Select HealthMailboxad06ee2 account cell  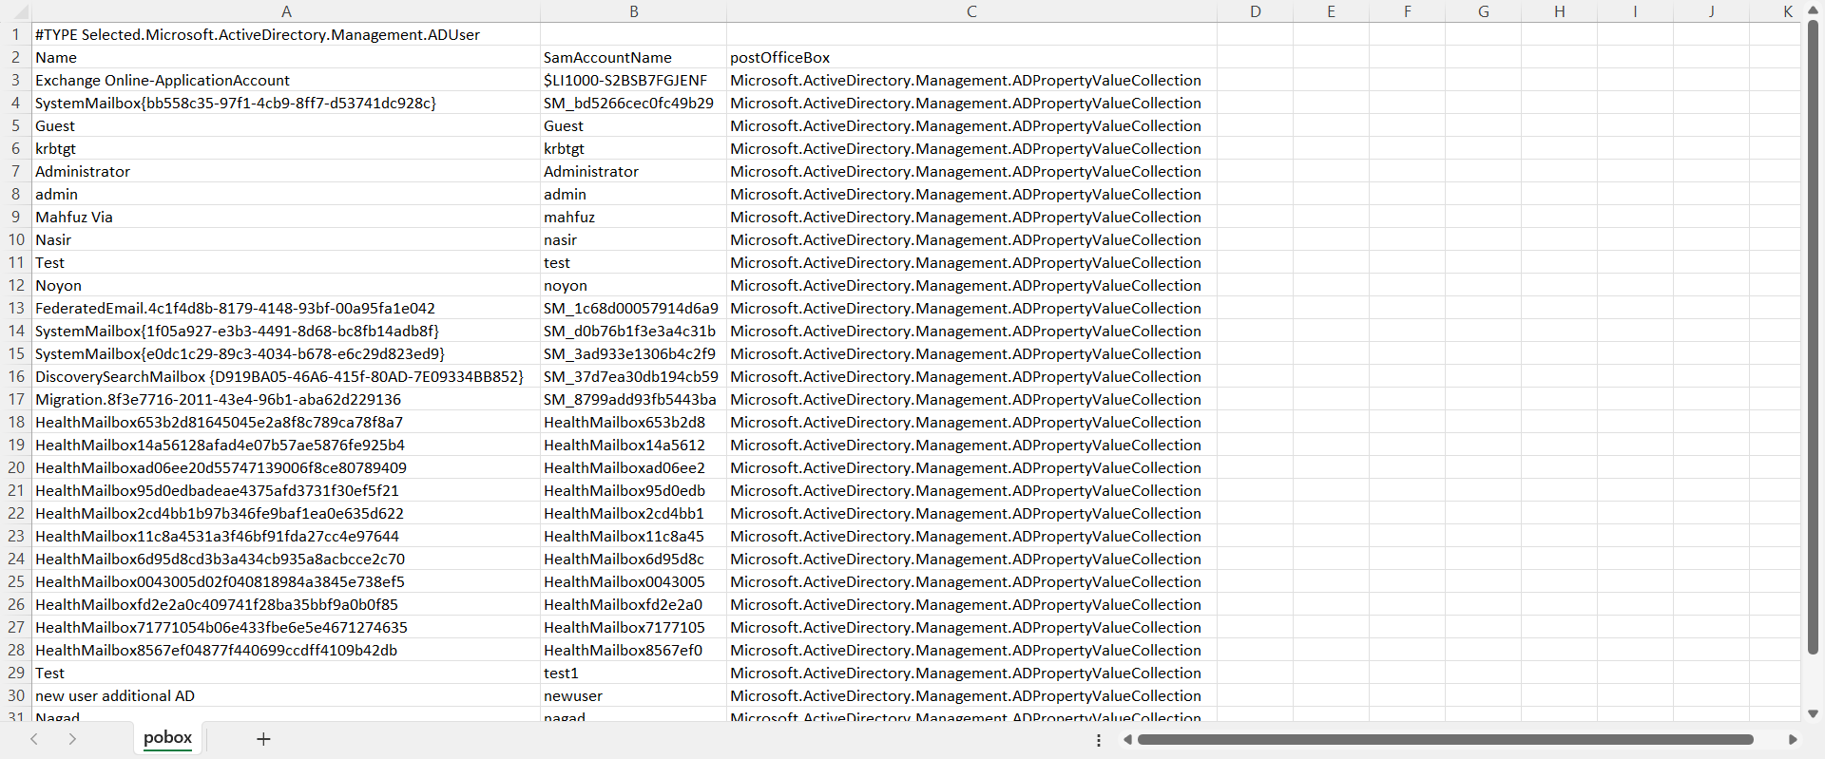pos(633,467)
